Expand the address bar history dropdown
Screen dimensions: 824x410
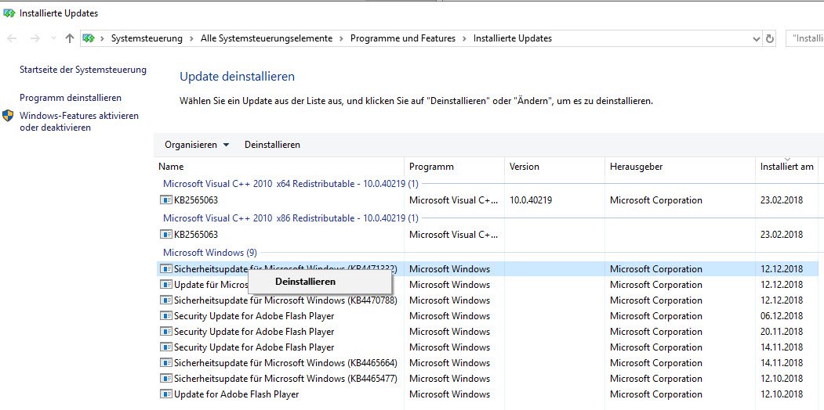click(x=756, y=38)
